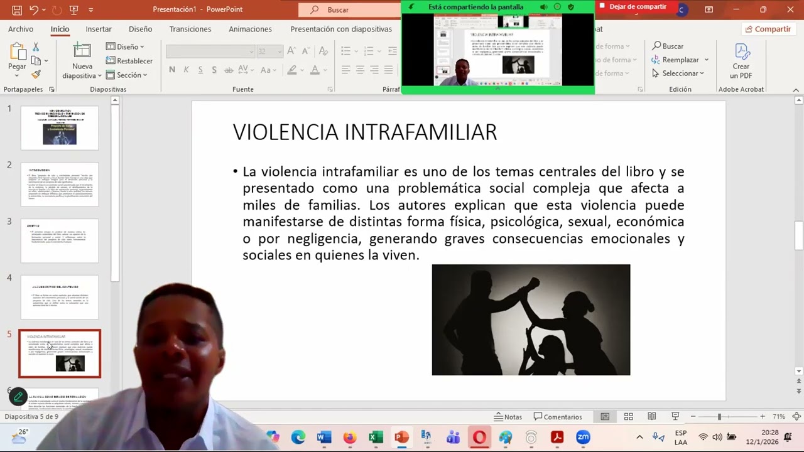Cut selection with the scissors icon
The width and height of the screenshot is (804, 452).
pos(36,47)
